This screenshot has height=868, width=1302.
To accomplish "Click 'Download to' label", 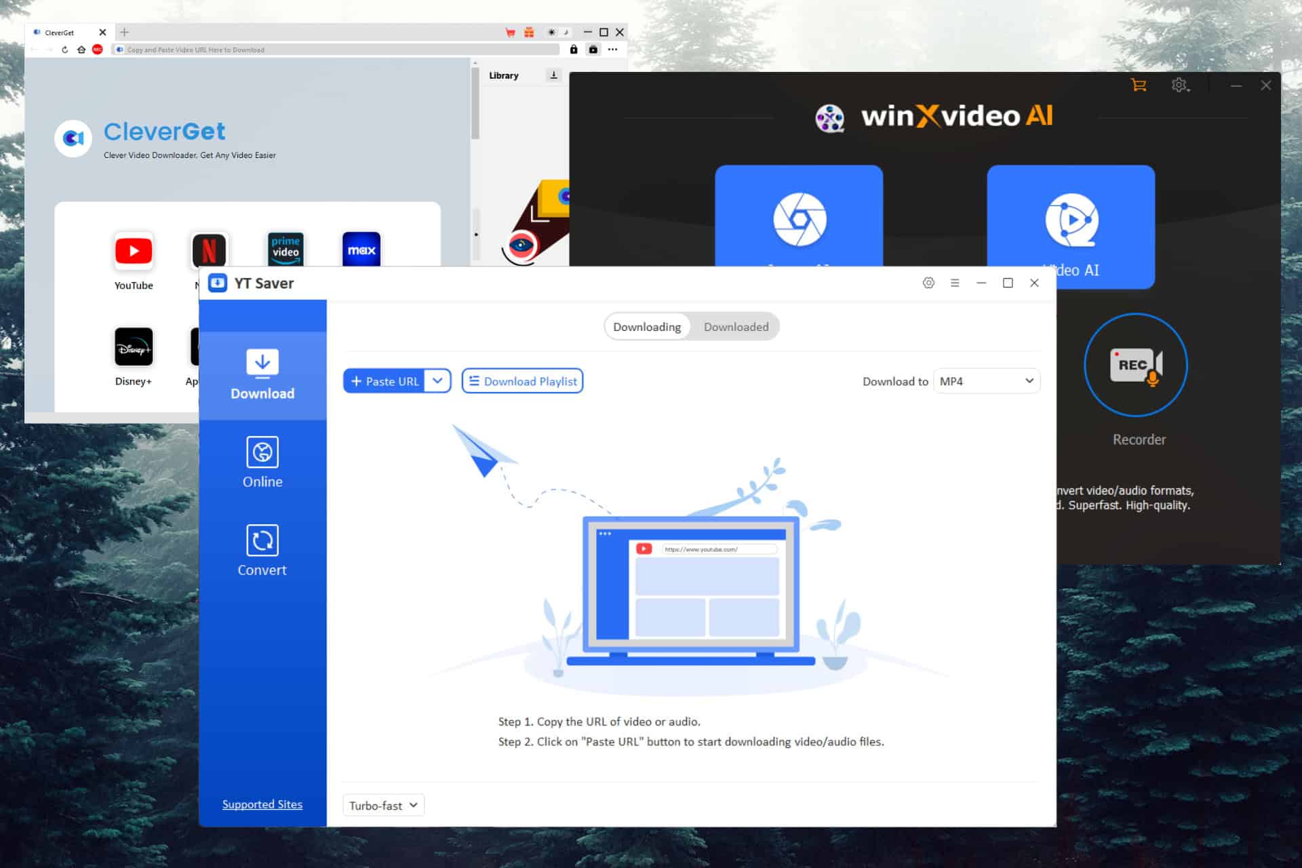I will click(x=895, y=382).
